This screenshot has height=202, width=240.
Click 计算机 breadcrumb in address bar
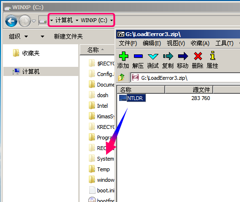point(64,20)
